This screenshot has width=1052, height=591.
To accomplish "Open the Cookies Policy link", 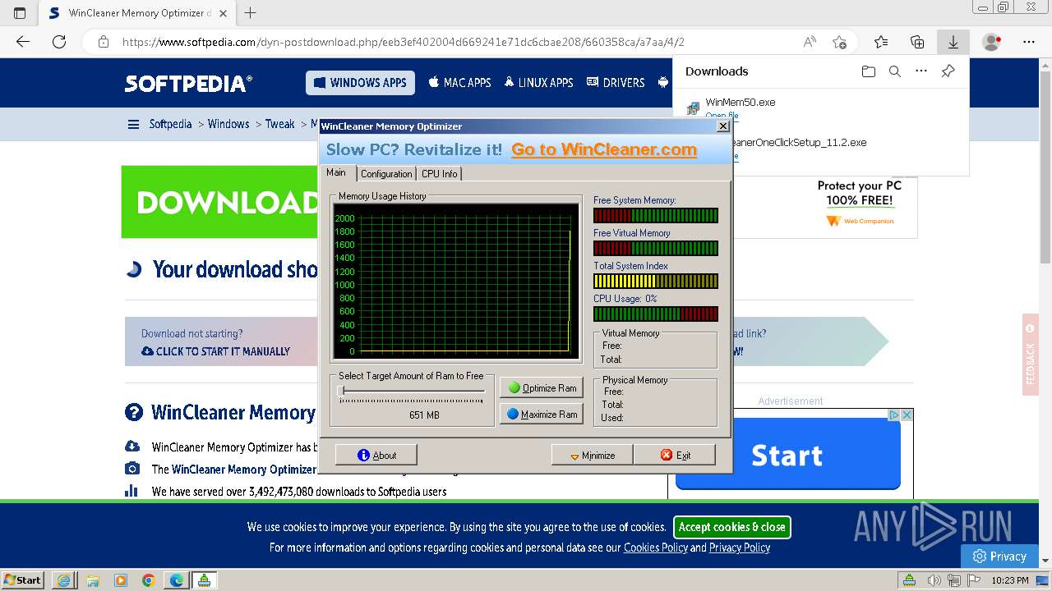I will (656, 547).
